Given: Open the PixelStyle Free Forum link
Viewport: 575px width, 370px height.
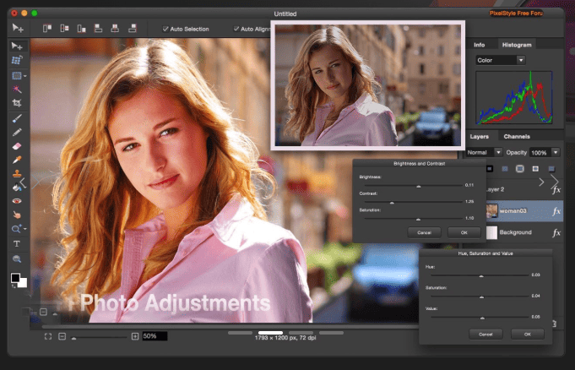Looking at the screenshot, I should (516, 14).
